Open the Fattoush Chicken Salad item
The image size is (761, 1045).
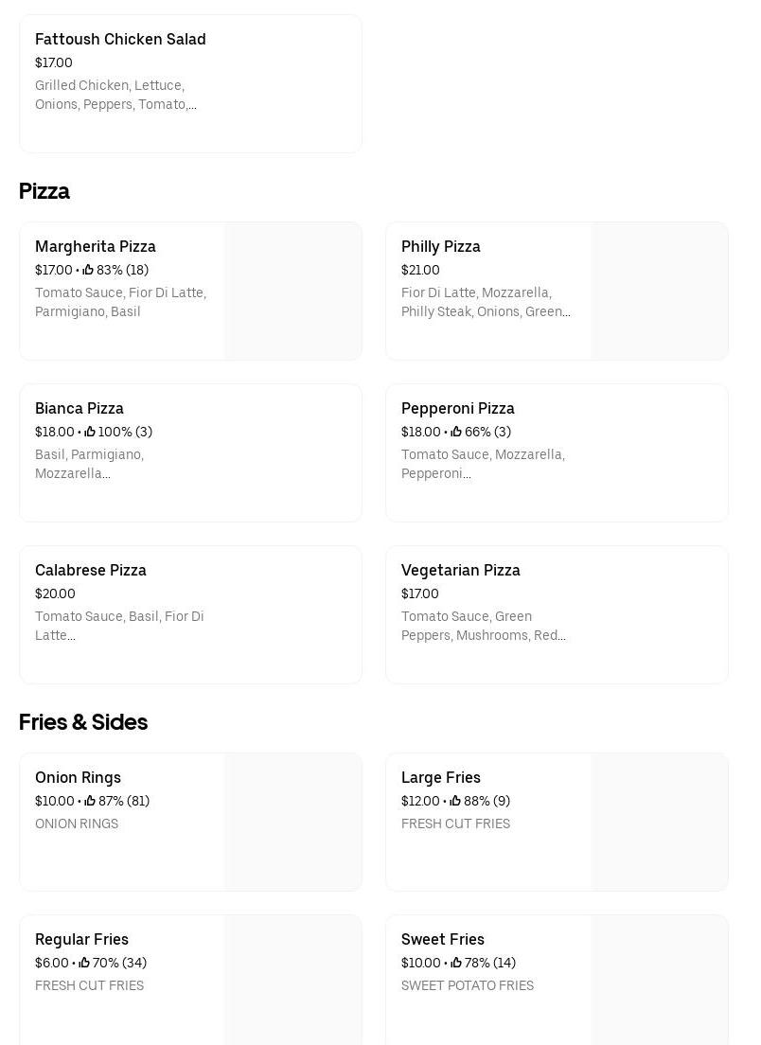click(x=120, y=39)
